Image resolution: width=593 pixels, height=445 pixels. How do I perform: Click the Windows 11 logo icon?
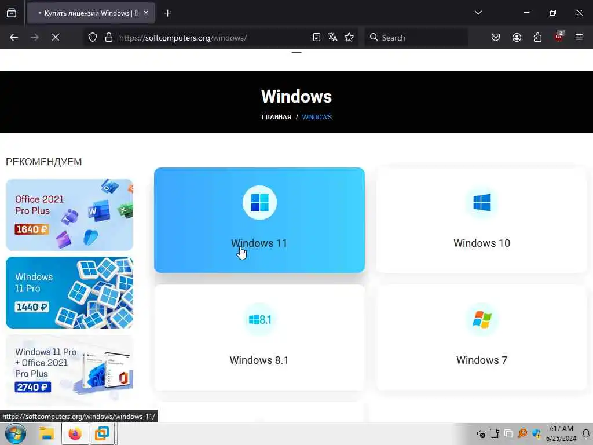[259, 202]
